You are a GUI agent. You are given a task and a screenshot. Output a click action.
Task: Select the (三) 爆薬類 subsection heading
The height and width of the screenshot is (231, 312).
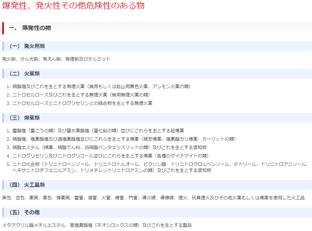click(25, 118)
